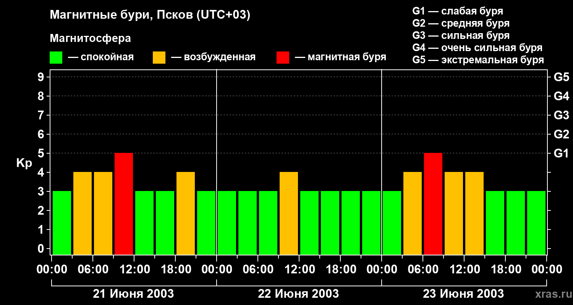Click the '21 Июня 2003' date label
Screen dimensions: 573x305
134,294
